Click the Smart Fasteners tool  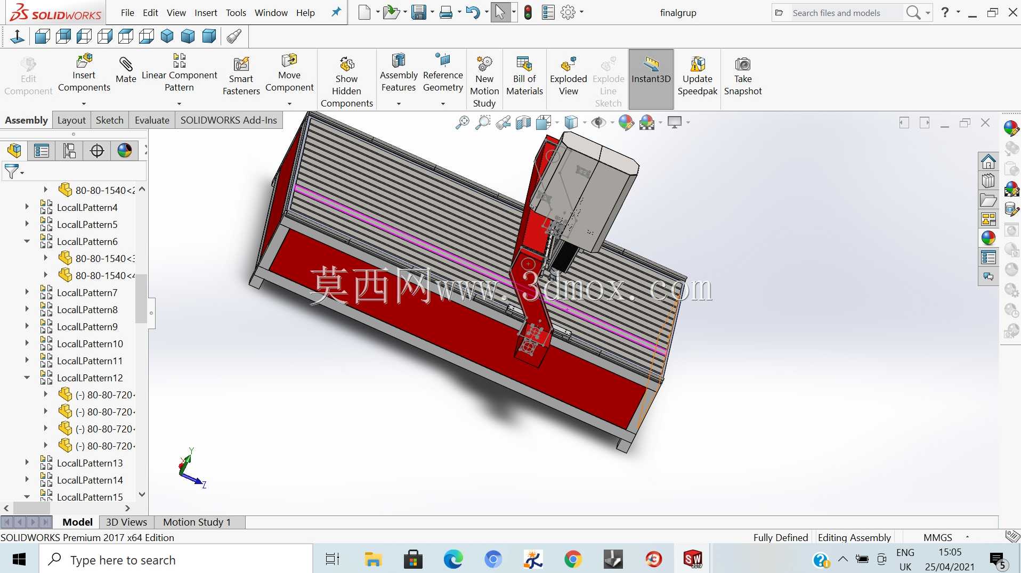click(x=241, y=76)
